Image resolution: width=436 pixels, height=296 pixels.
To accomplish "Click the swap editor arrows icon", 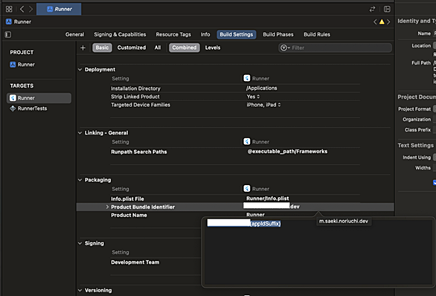I will 372,9.
